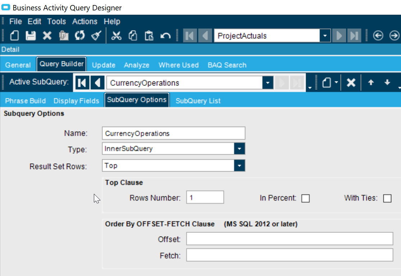Click the Clear broom icon

click(x=96, y=36)
